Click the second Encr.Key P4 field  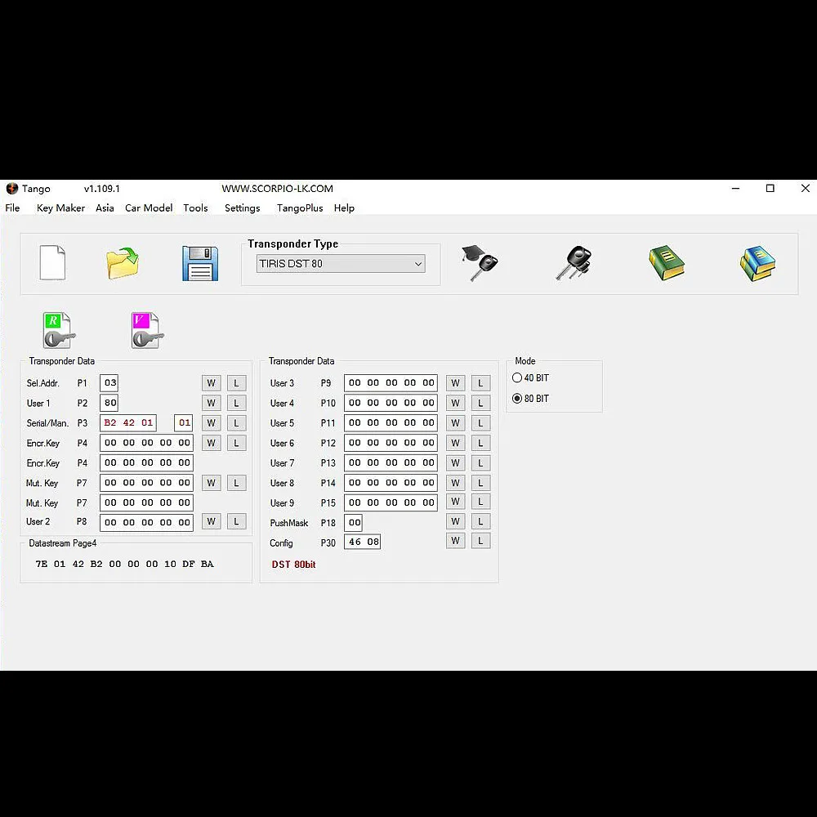pos(146,462)
